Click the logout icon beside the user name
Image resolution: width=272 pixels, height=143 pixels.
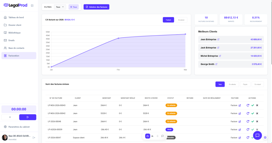coord(34,137)
